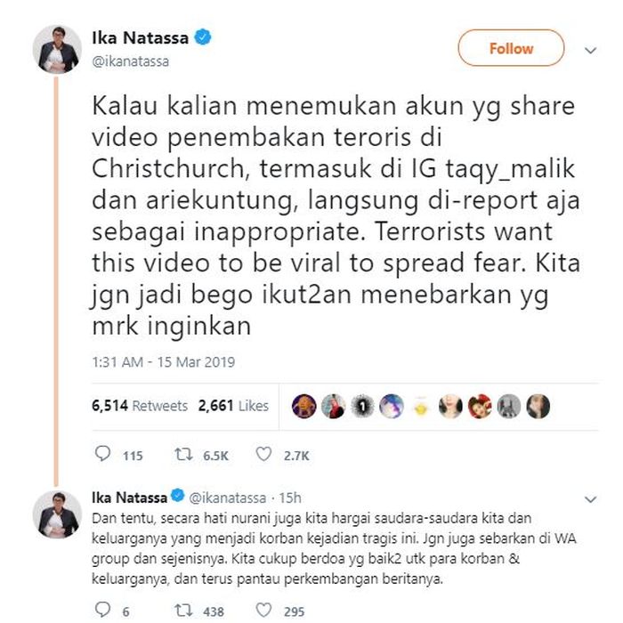Open the first liker avatar in row

pyautogui.click(x=304, y=406)
